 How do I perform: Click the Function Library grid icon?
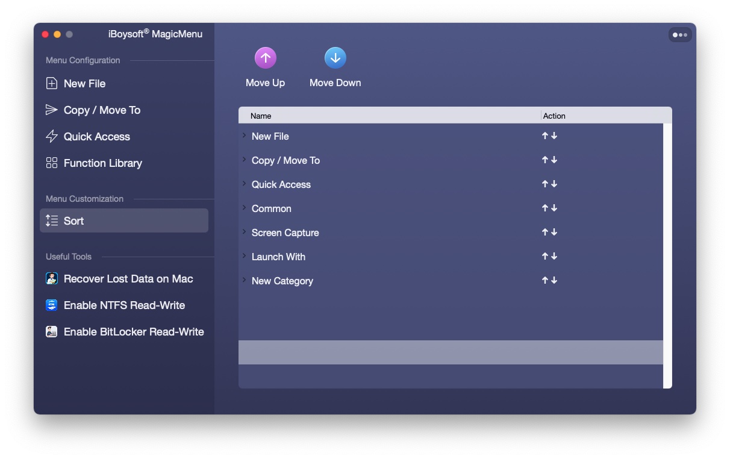52,163
